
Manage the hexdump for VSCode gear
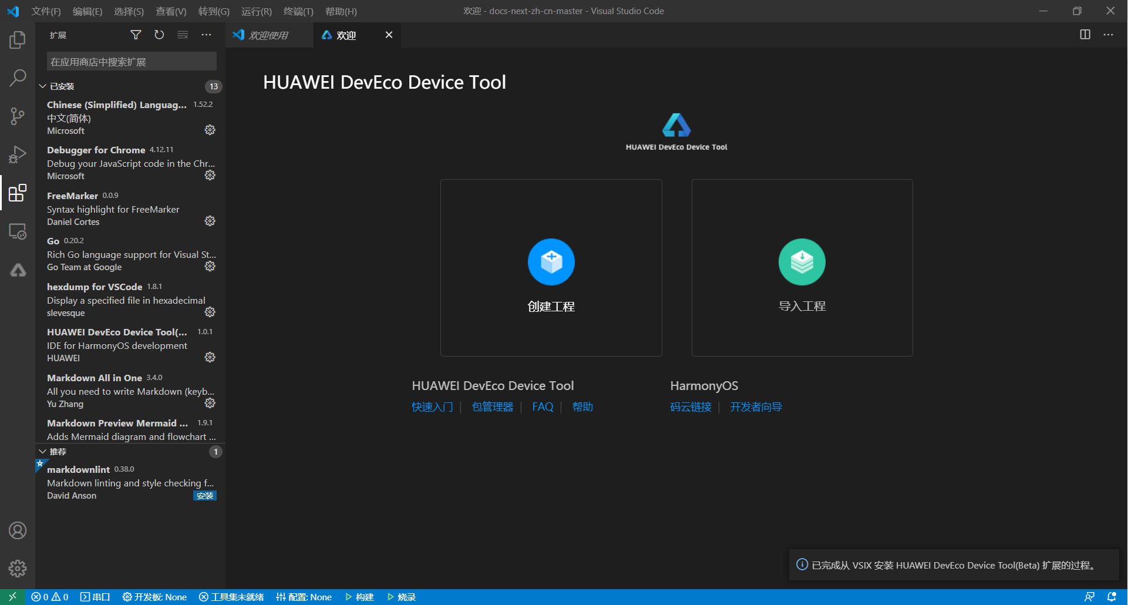(x=210, y=312)
